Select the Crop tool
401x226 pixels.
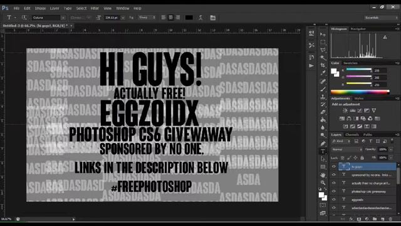323,65
